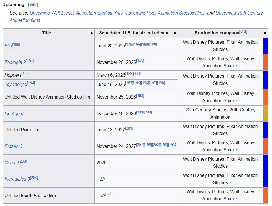Open citation 200 after December 18, 2026

(x=148, y=112)
